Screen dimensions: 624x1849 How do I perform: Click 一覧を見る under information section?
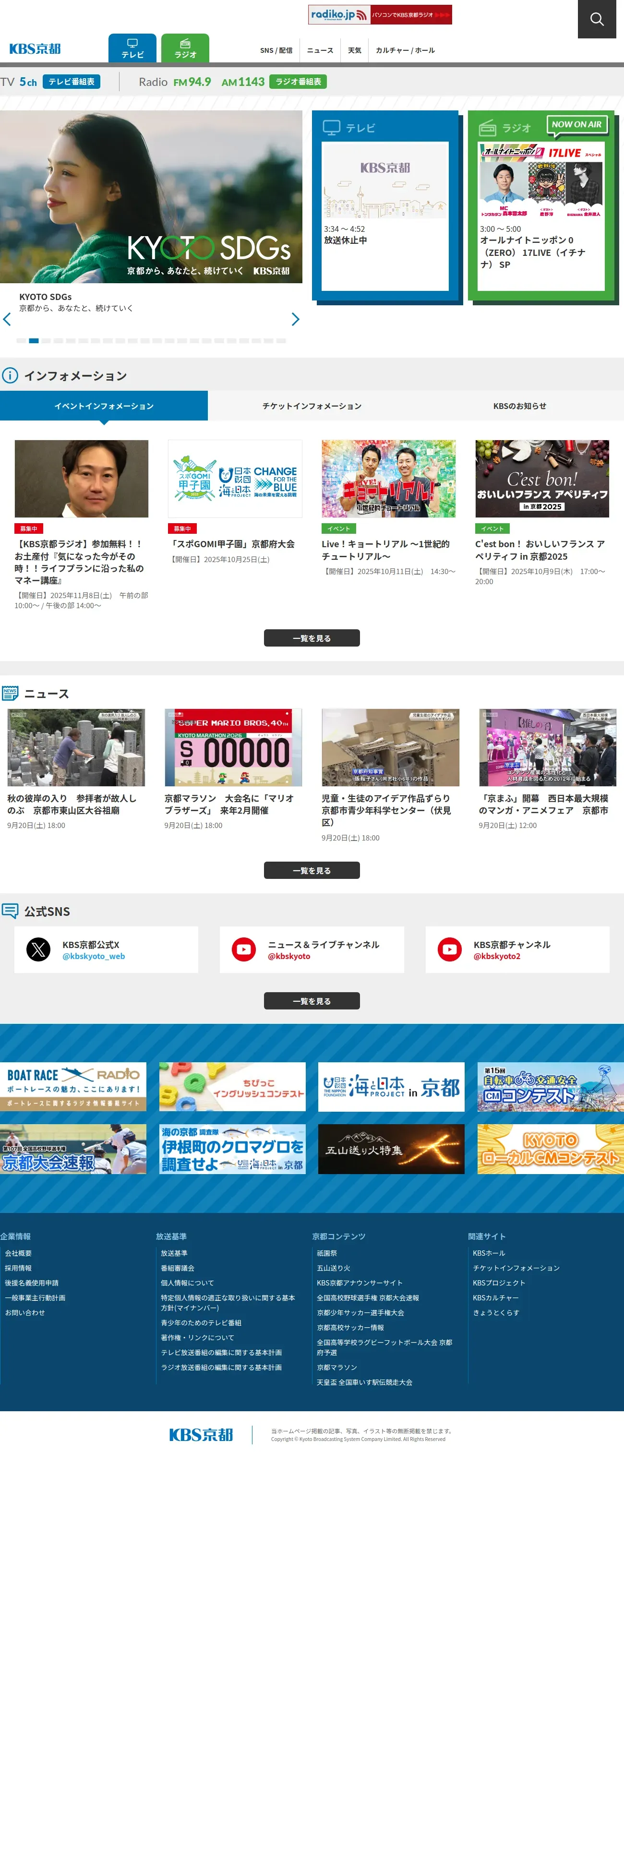coord(312,638)
